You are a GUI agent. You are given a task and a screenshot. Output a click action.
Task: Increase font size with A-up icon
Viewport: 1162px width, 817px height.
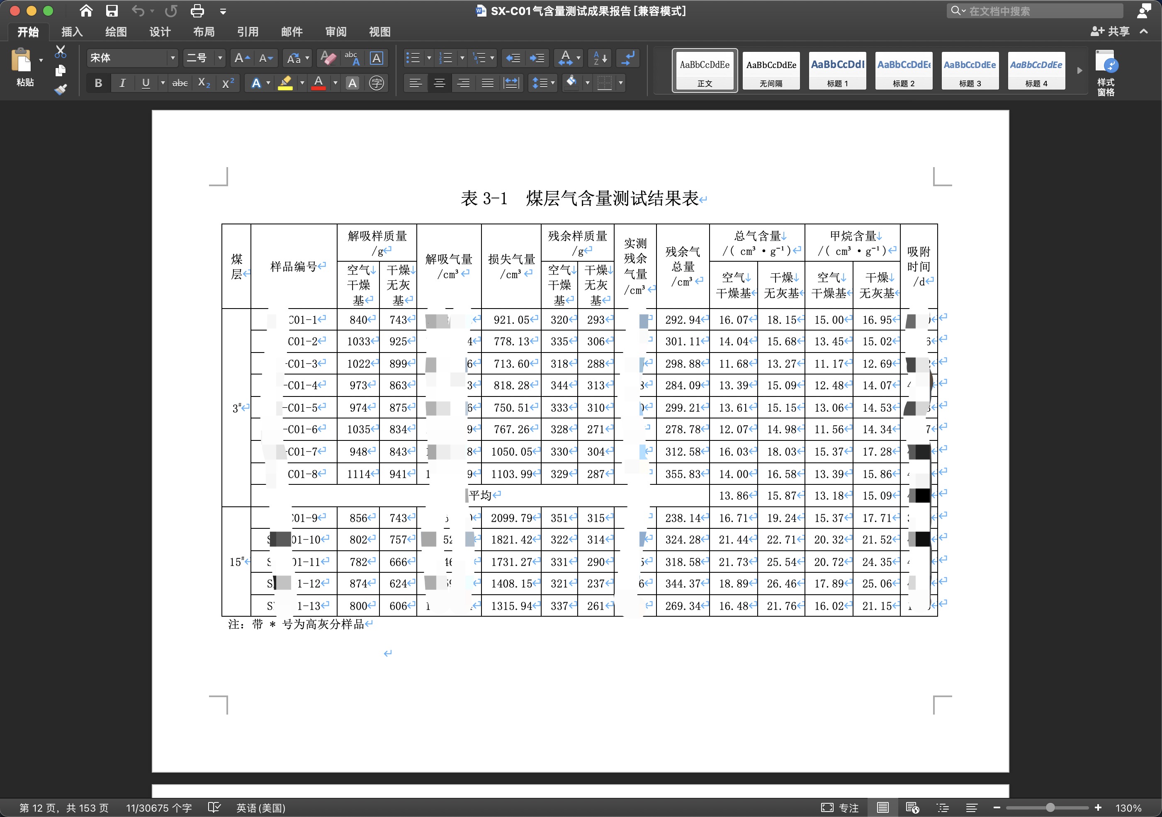pos(242,58)
